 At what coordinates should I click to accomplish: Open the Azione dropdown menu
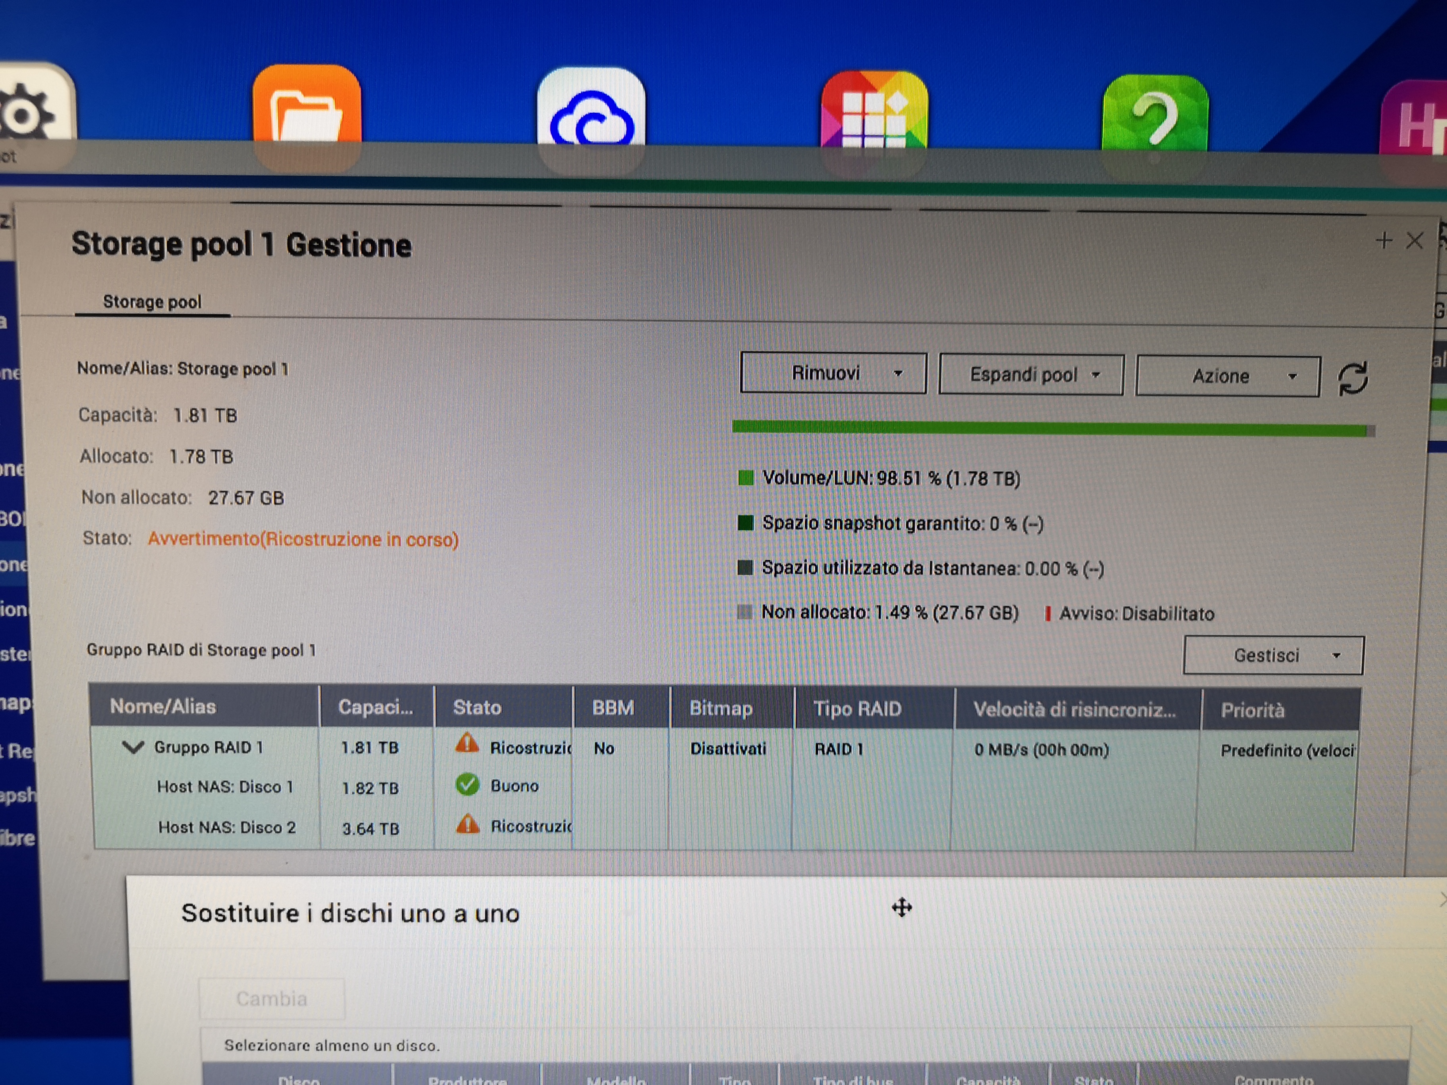(x=1227, y=376)
